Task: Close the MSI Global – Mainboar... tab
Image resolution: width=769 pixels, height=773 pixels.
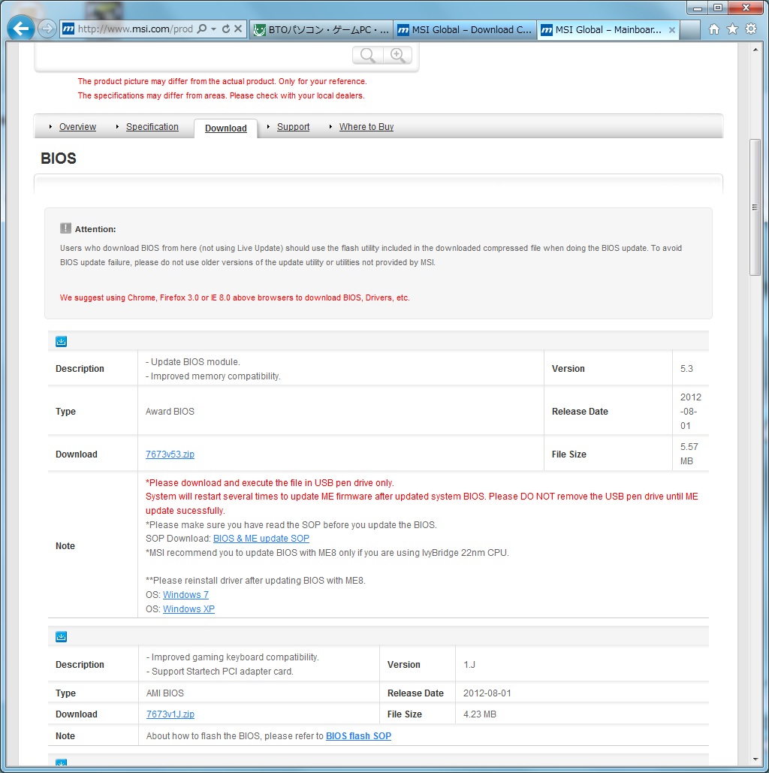Action: [671, 30]
